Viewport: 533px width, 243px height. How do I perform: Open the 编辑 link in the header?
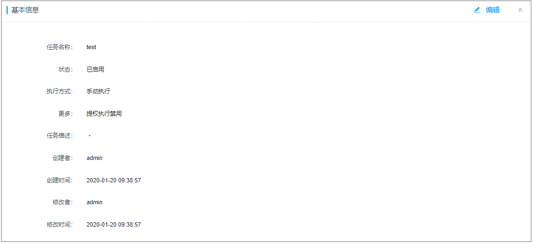[x=493, y=10]
